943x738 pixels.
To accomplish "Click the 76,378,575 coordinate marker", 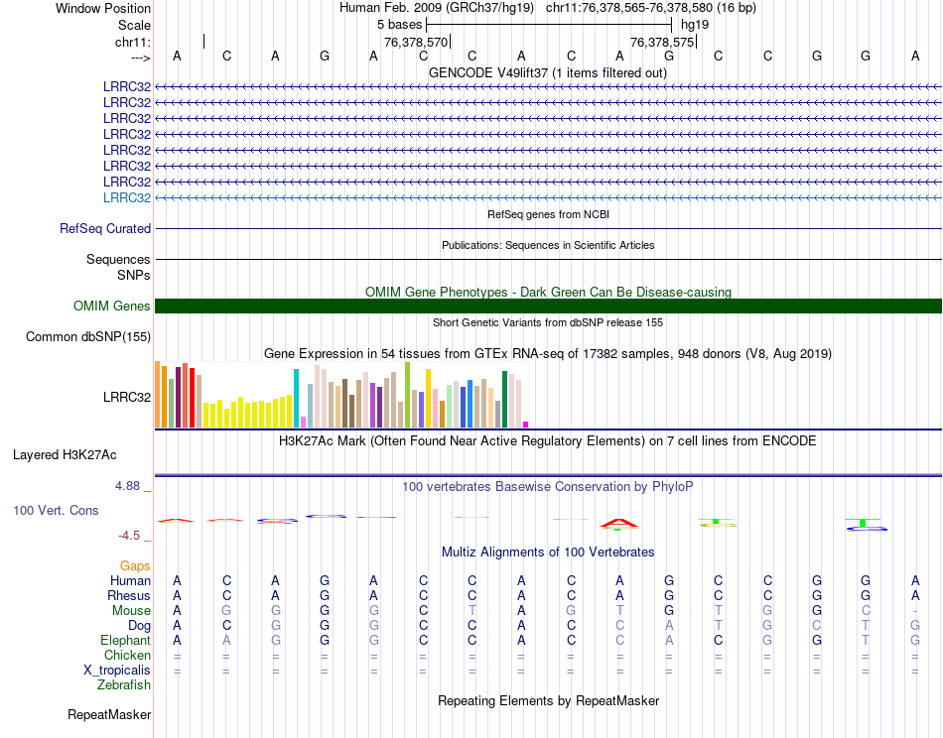I will pyautogui.click(x=662, y=42).
